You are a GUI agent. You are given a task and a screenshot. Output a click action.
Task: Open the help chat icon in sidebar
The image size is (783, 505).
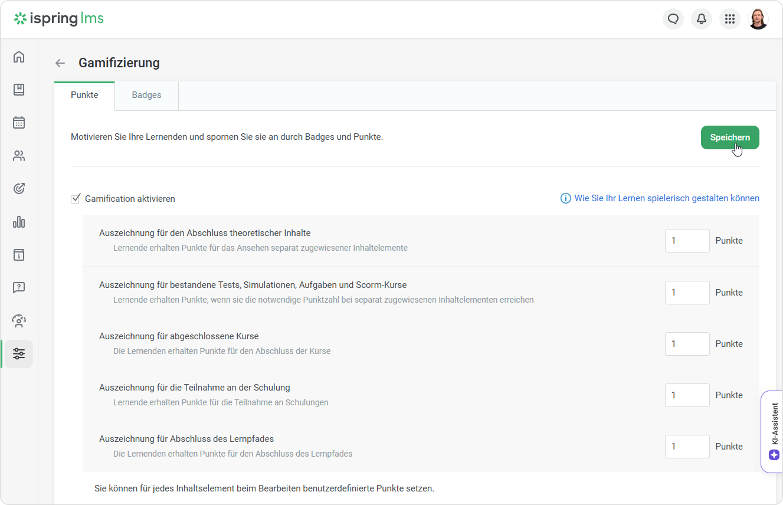click(19, 287)
